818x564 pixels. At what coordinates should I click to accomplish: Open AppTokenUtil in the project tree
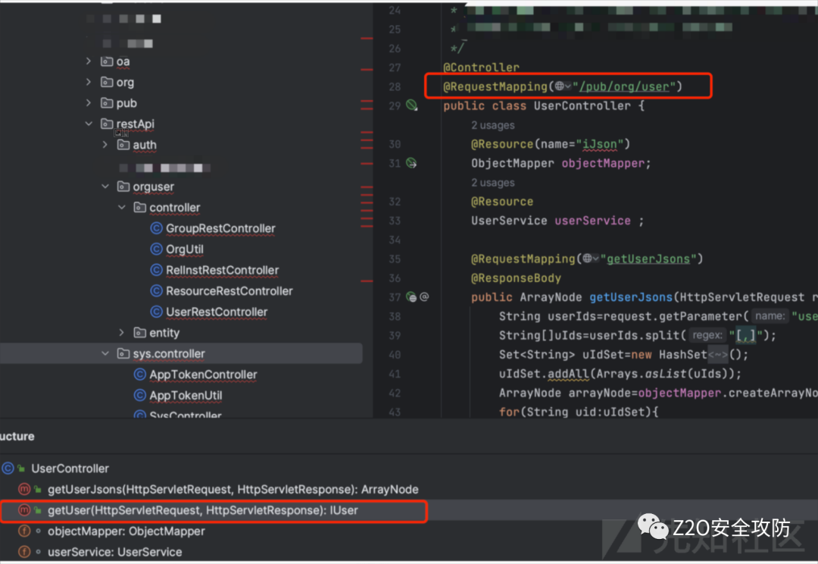coord(186,395)
